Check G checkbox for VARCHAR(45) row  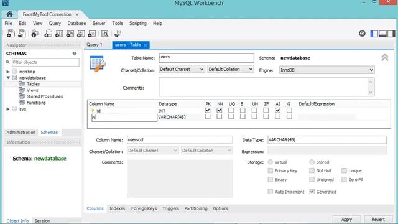tap(289, 116)
